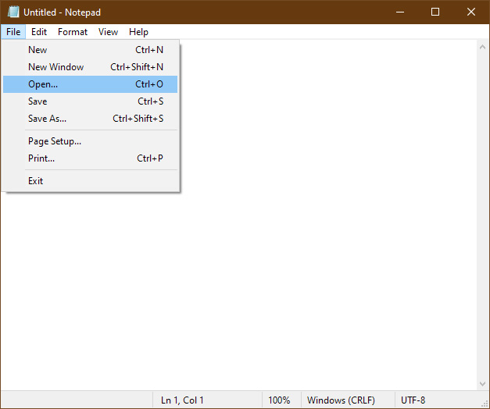Click the 'Ln 1, Col 1' status entry
Viewport: 490px width, 409px height.
(182, 400)
